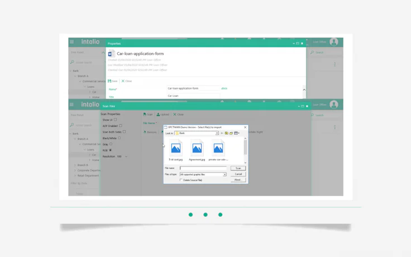Expand the Retail Department node arrow
Image resolution: width=411 pixels, height=257 pixels.
75,175
